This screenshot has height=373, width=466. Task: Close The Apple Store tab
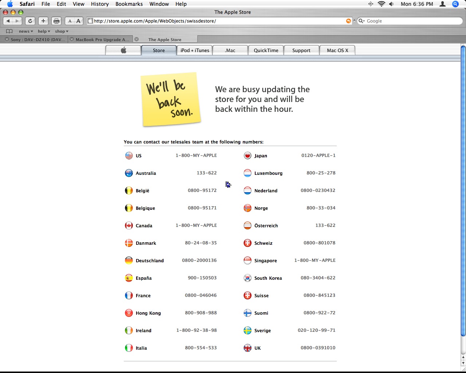coord(137,39)
